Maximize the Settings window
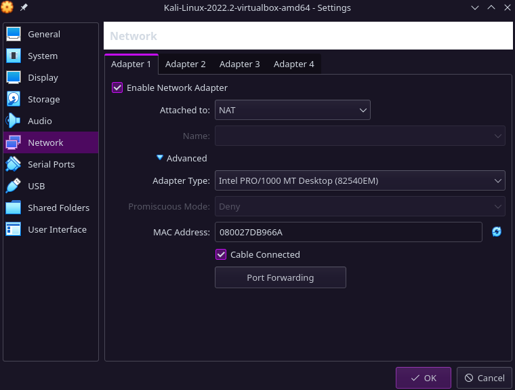The height and width of the screenshot is (390, 515). pyautogui.click(x=491, y=7)
